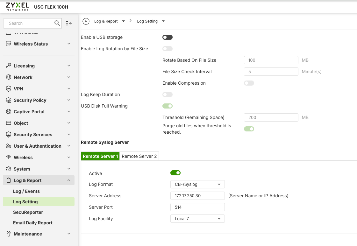Image resolution: width=357 pixels, height=246 pixels.
Task: Collapse the sidebar menu icon
Action: [x=69, y=23]
